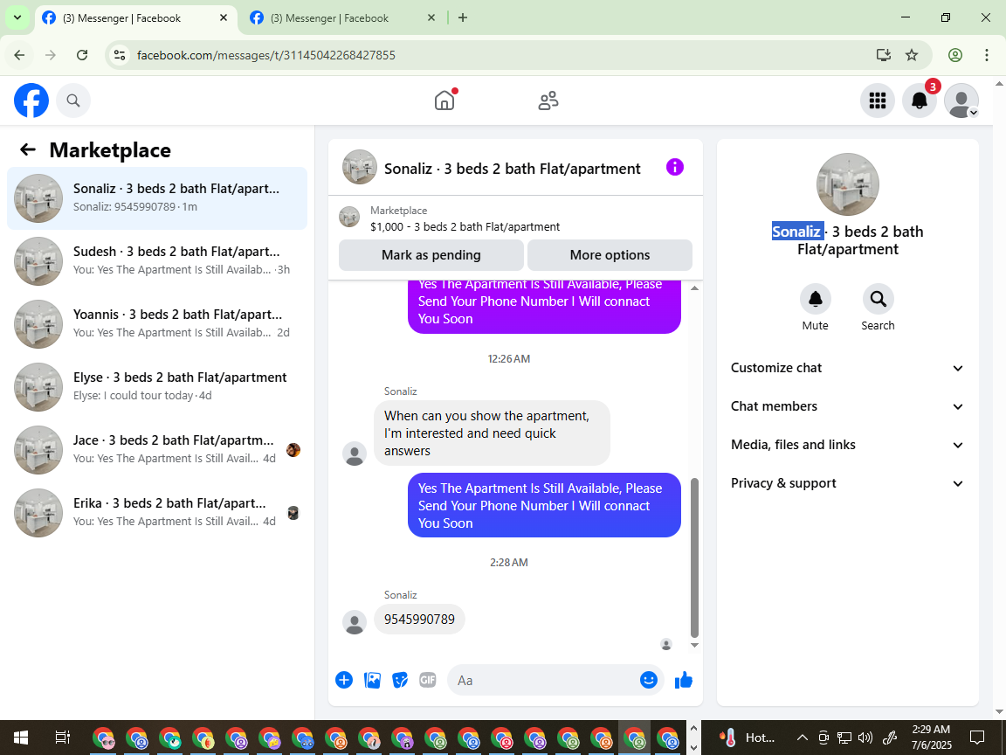Attach a photo file icon

pos(372,680)
